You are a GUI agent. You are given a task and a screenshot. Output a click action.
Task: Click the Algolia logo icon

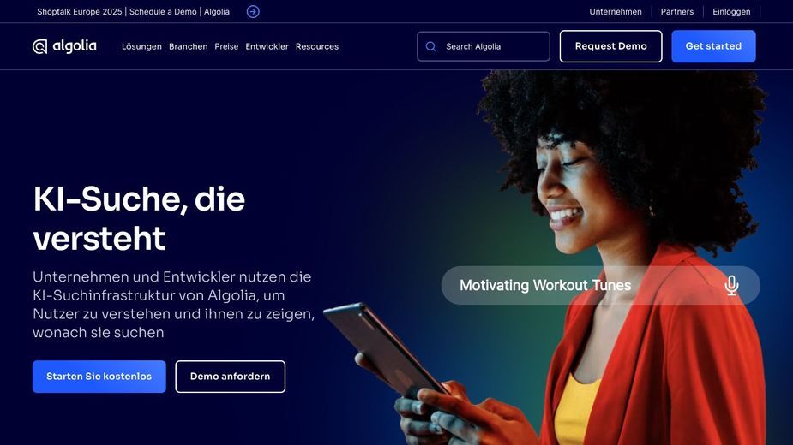(40, 46)
